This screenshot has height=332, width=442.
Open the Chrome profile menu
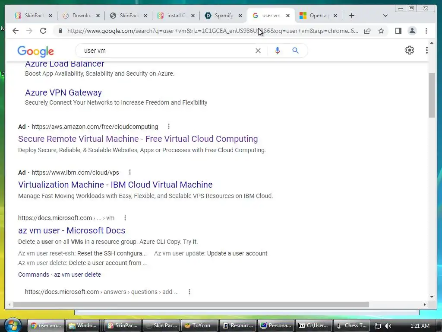(412, 31)
